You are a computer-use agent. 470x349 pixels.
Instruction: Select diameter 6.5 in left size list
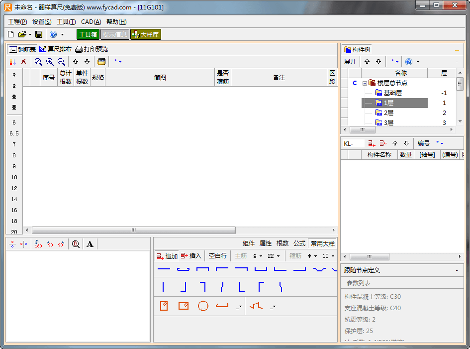[14, 133]
